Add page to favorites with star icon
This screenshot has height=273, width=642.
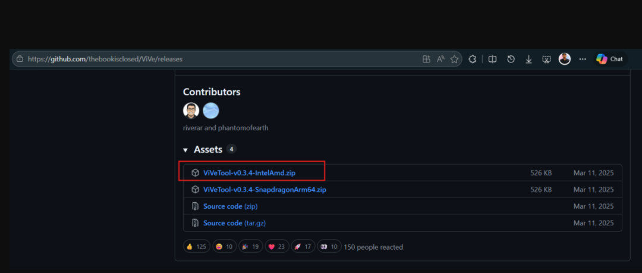[x=454, y=59]
